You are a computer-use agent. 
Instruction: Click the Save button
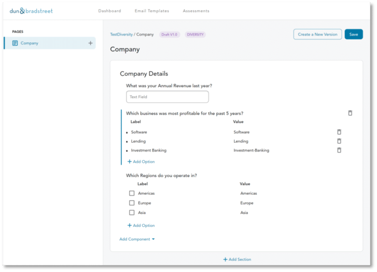tap(353, 34)
